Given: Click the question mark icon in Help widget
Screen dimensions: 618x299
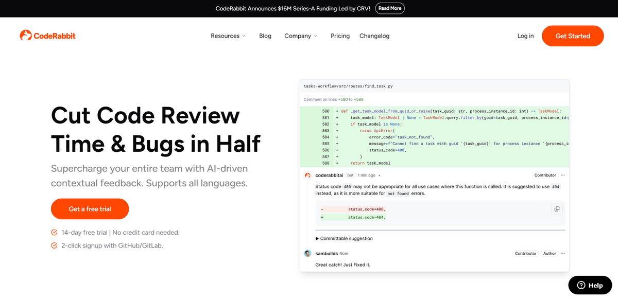Looking at the screenshot, I should (x=581, y=285).
